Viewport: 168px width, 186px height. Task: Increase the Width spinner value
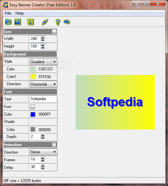pyautogui.click(x=43, y=38)
